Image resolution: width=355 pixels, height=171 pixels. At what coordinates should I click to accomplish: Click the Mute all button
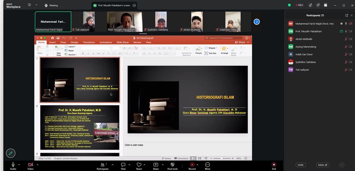pos(322,165)
